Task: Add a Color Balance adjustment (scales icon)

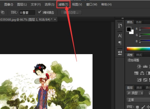Action: pos(142,73)
